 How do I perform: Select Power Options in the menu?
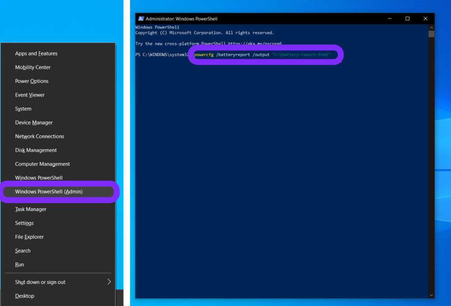point(32,81)
